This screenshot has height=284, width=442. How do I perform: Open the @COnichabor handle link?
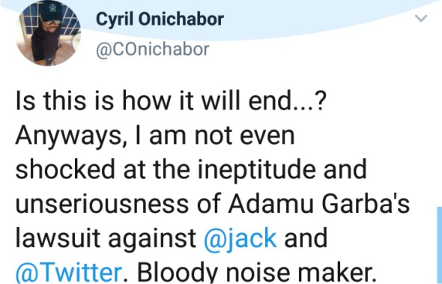(x=153, y=49)
